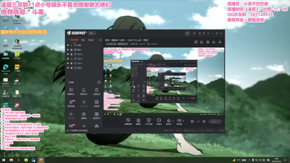Viewport: 290px width, 163px height.
Task: Open the 主播任务 tool
Action: click(x=96, y=92)
